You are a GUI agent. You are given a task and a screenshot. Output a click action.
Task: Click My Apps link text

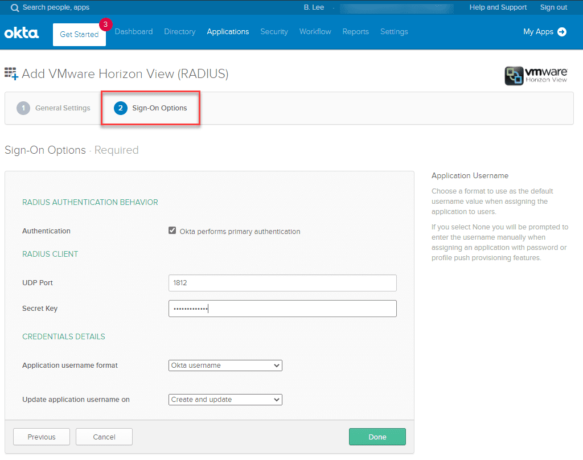(x=539, y=32)
